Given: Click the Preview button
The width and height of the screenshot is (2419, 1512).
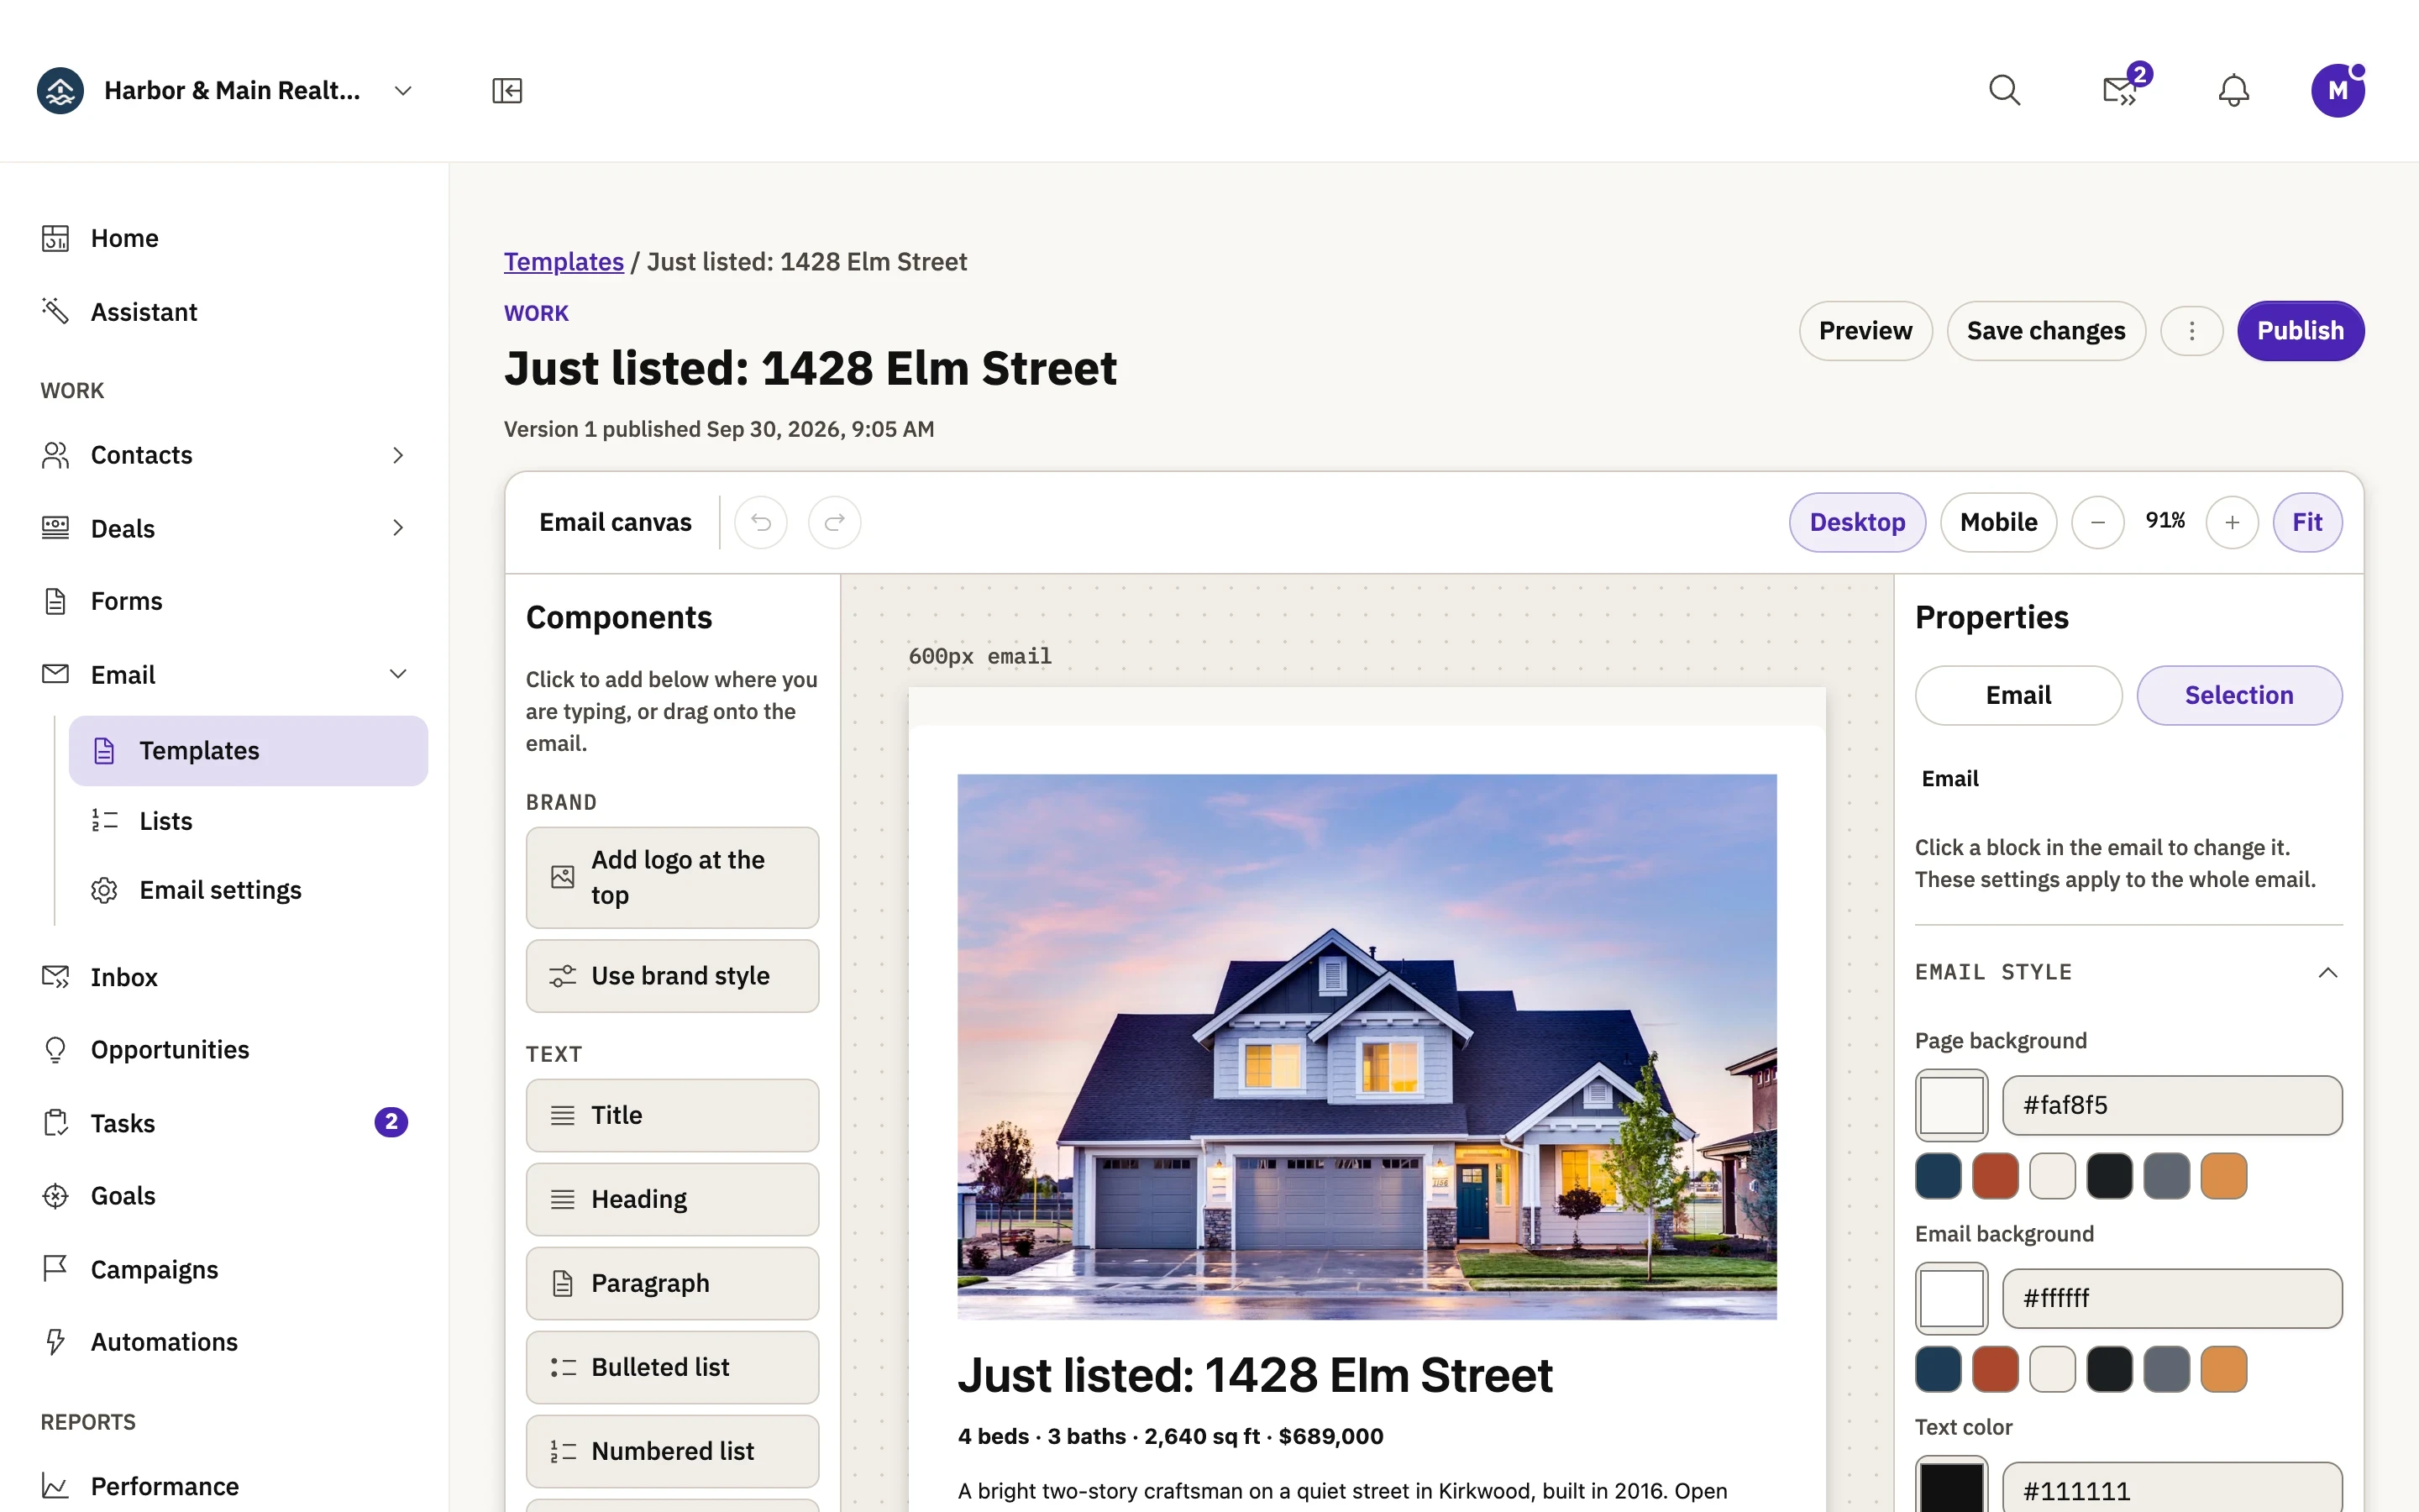Looking at the screenshot, I should 1865,331.
